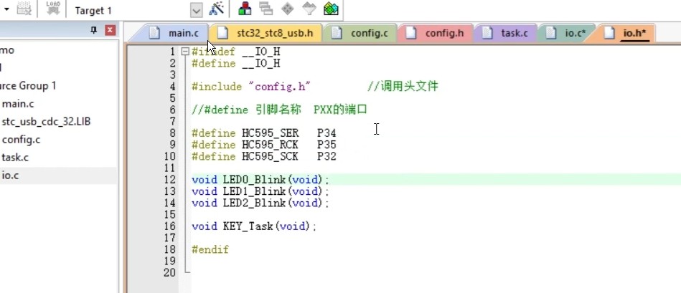Click the 'void LED0_Blink(void);' line
Viewport: 681px width, 293px height.
click(x=260, y=179)
